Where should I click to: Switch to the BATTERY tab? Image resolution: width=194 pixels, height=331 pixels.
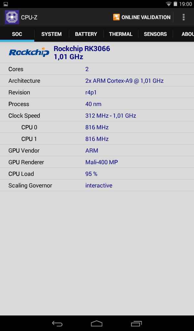click(x=86, y=34)
